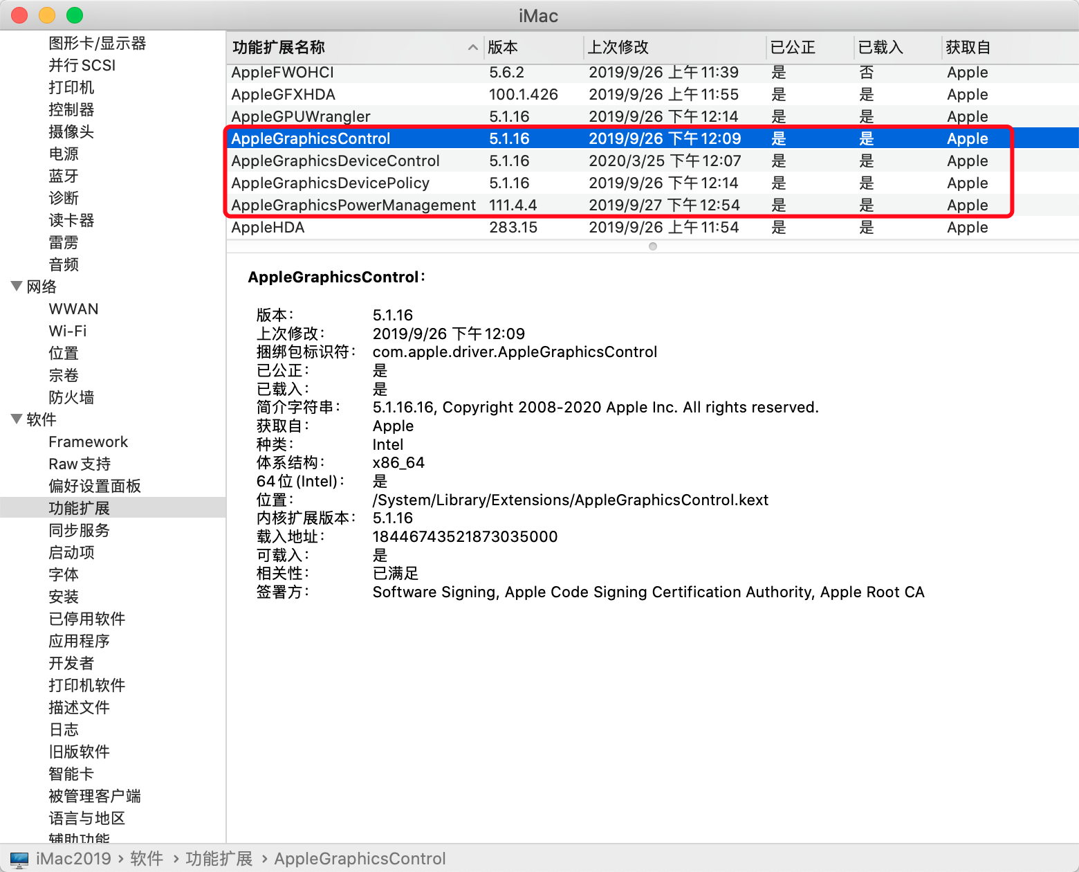Viewport: 1079px width, 872px height.
Task: Select 防火墙 in sidebar
Action: (x=71, y=397)
